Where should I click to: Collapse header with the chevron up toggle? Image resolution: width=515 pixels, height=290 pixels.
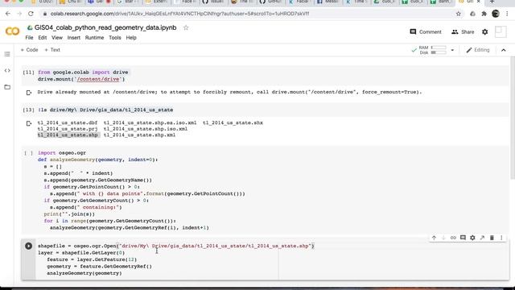click(503, 50)
